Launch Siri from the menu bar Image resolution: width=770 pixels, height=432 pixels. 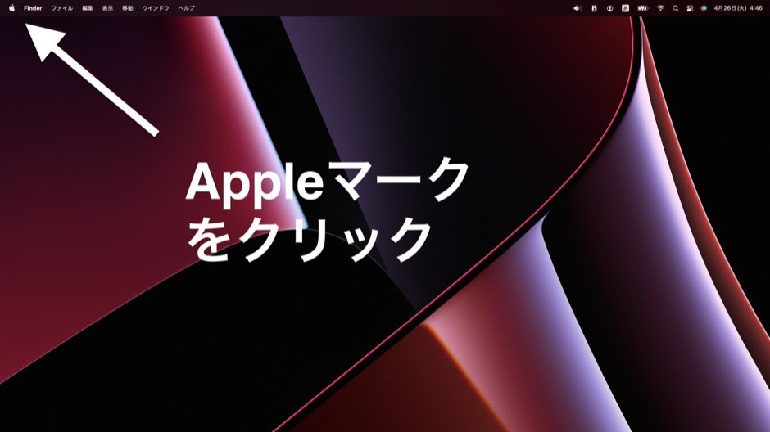click(x=704, y=8)
